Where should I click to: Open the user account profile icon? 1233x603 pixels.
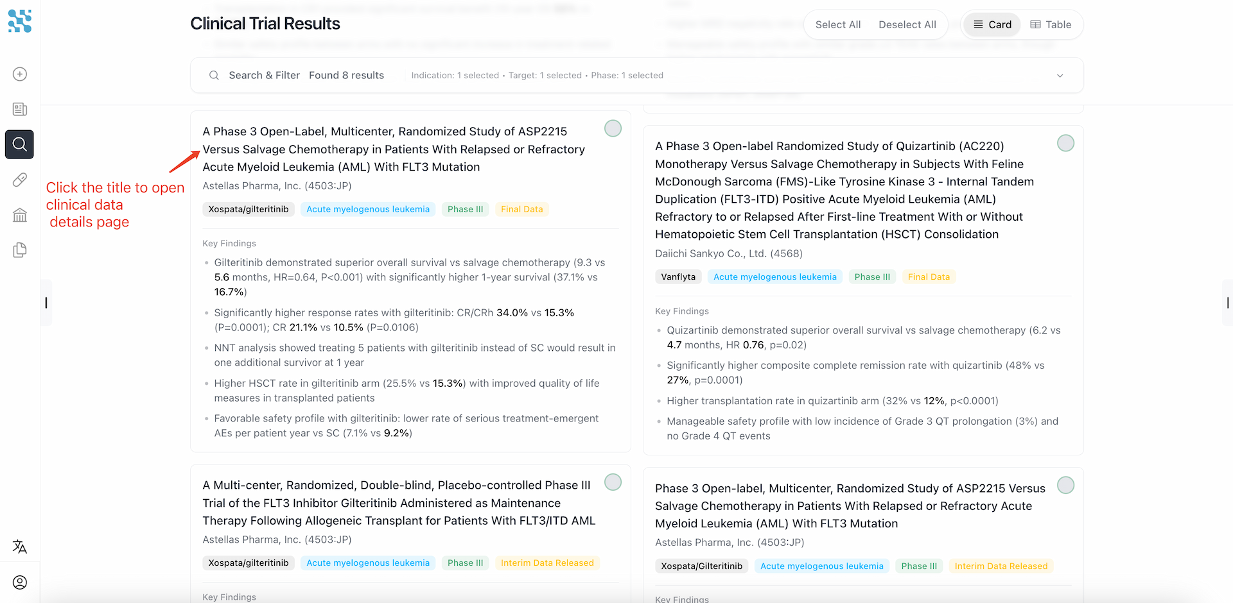point(20,582)
